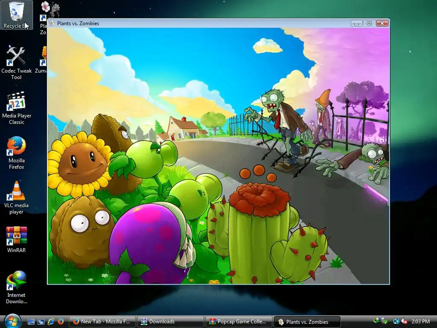Select the VLC media player shortcut

17,198
